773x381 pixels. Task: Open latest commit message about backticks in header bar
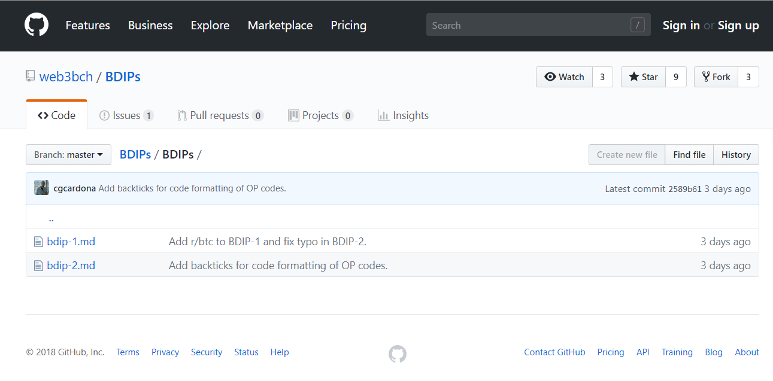point(192,188)
